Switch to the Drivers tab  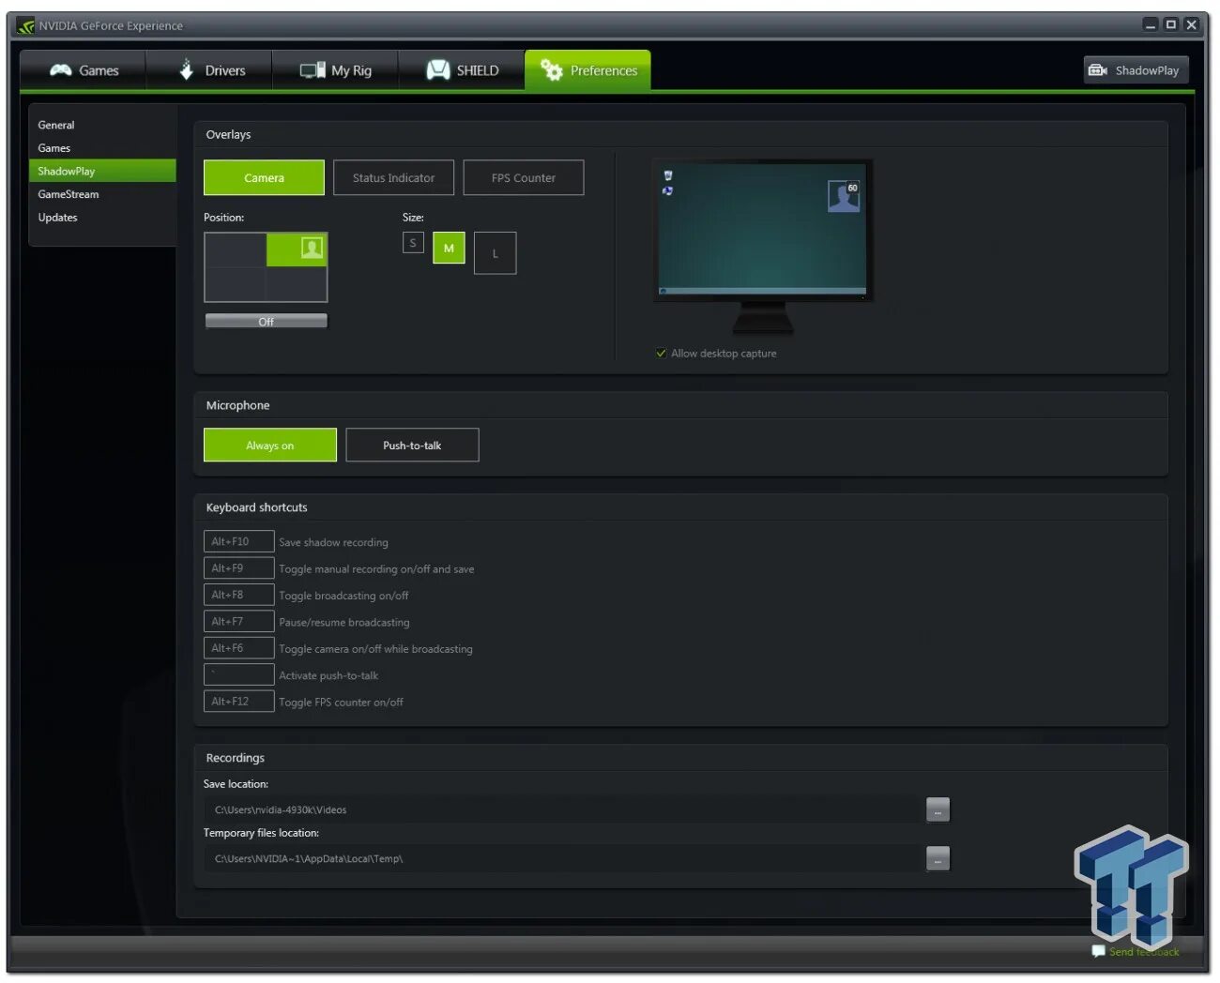coord(210,70)
